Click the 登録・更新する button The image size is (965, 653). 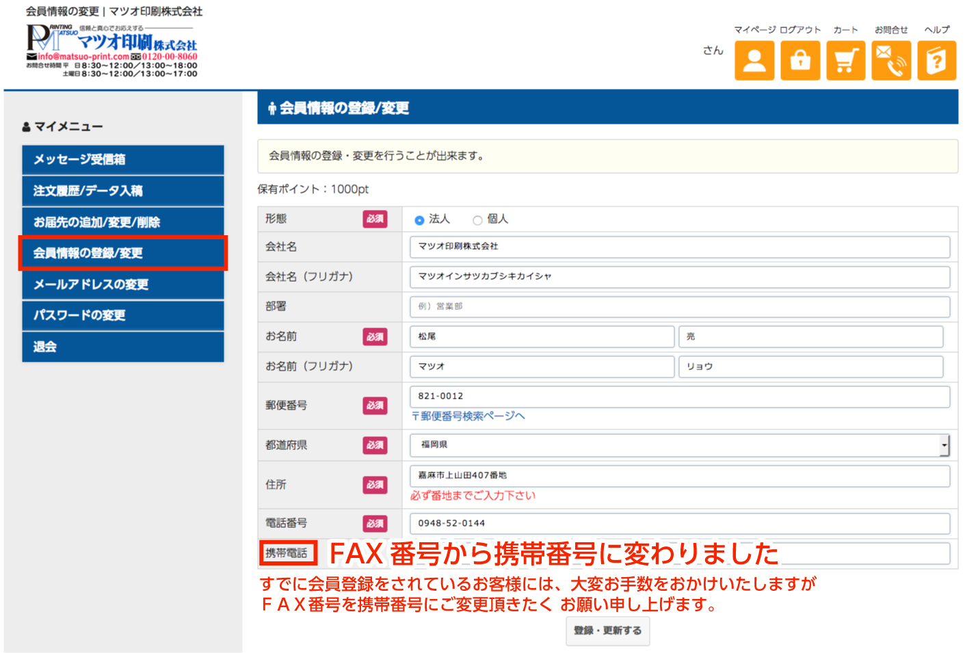(608, 630)
